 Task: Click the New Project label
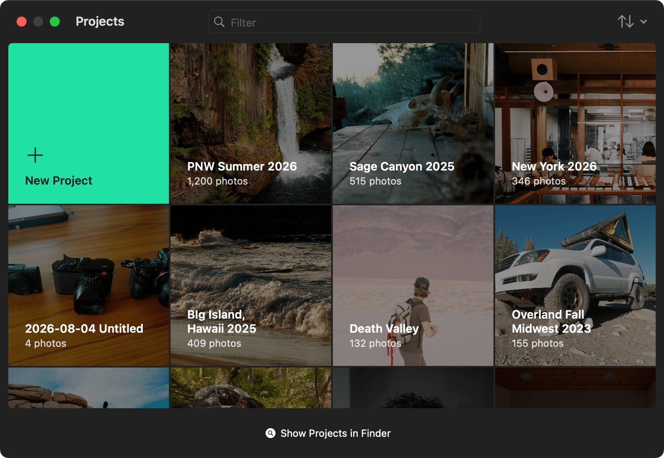click(x=59, y=180)
